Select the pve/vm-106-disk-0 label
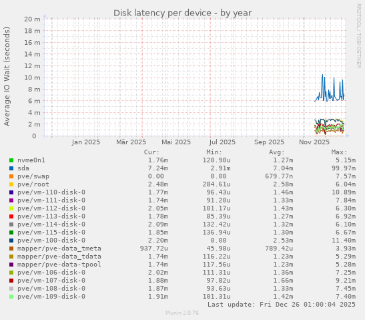This screenshot has height=320, width=365. pos(51,273)
